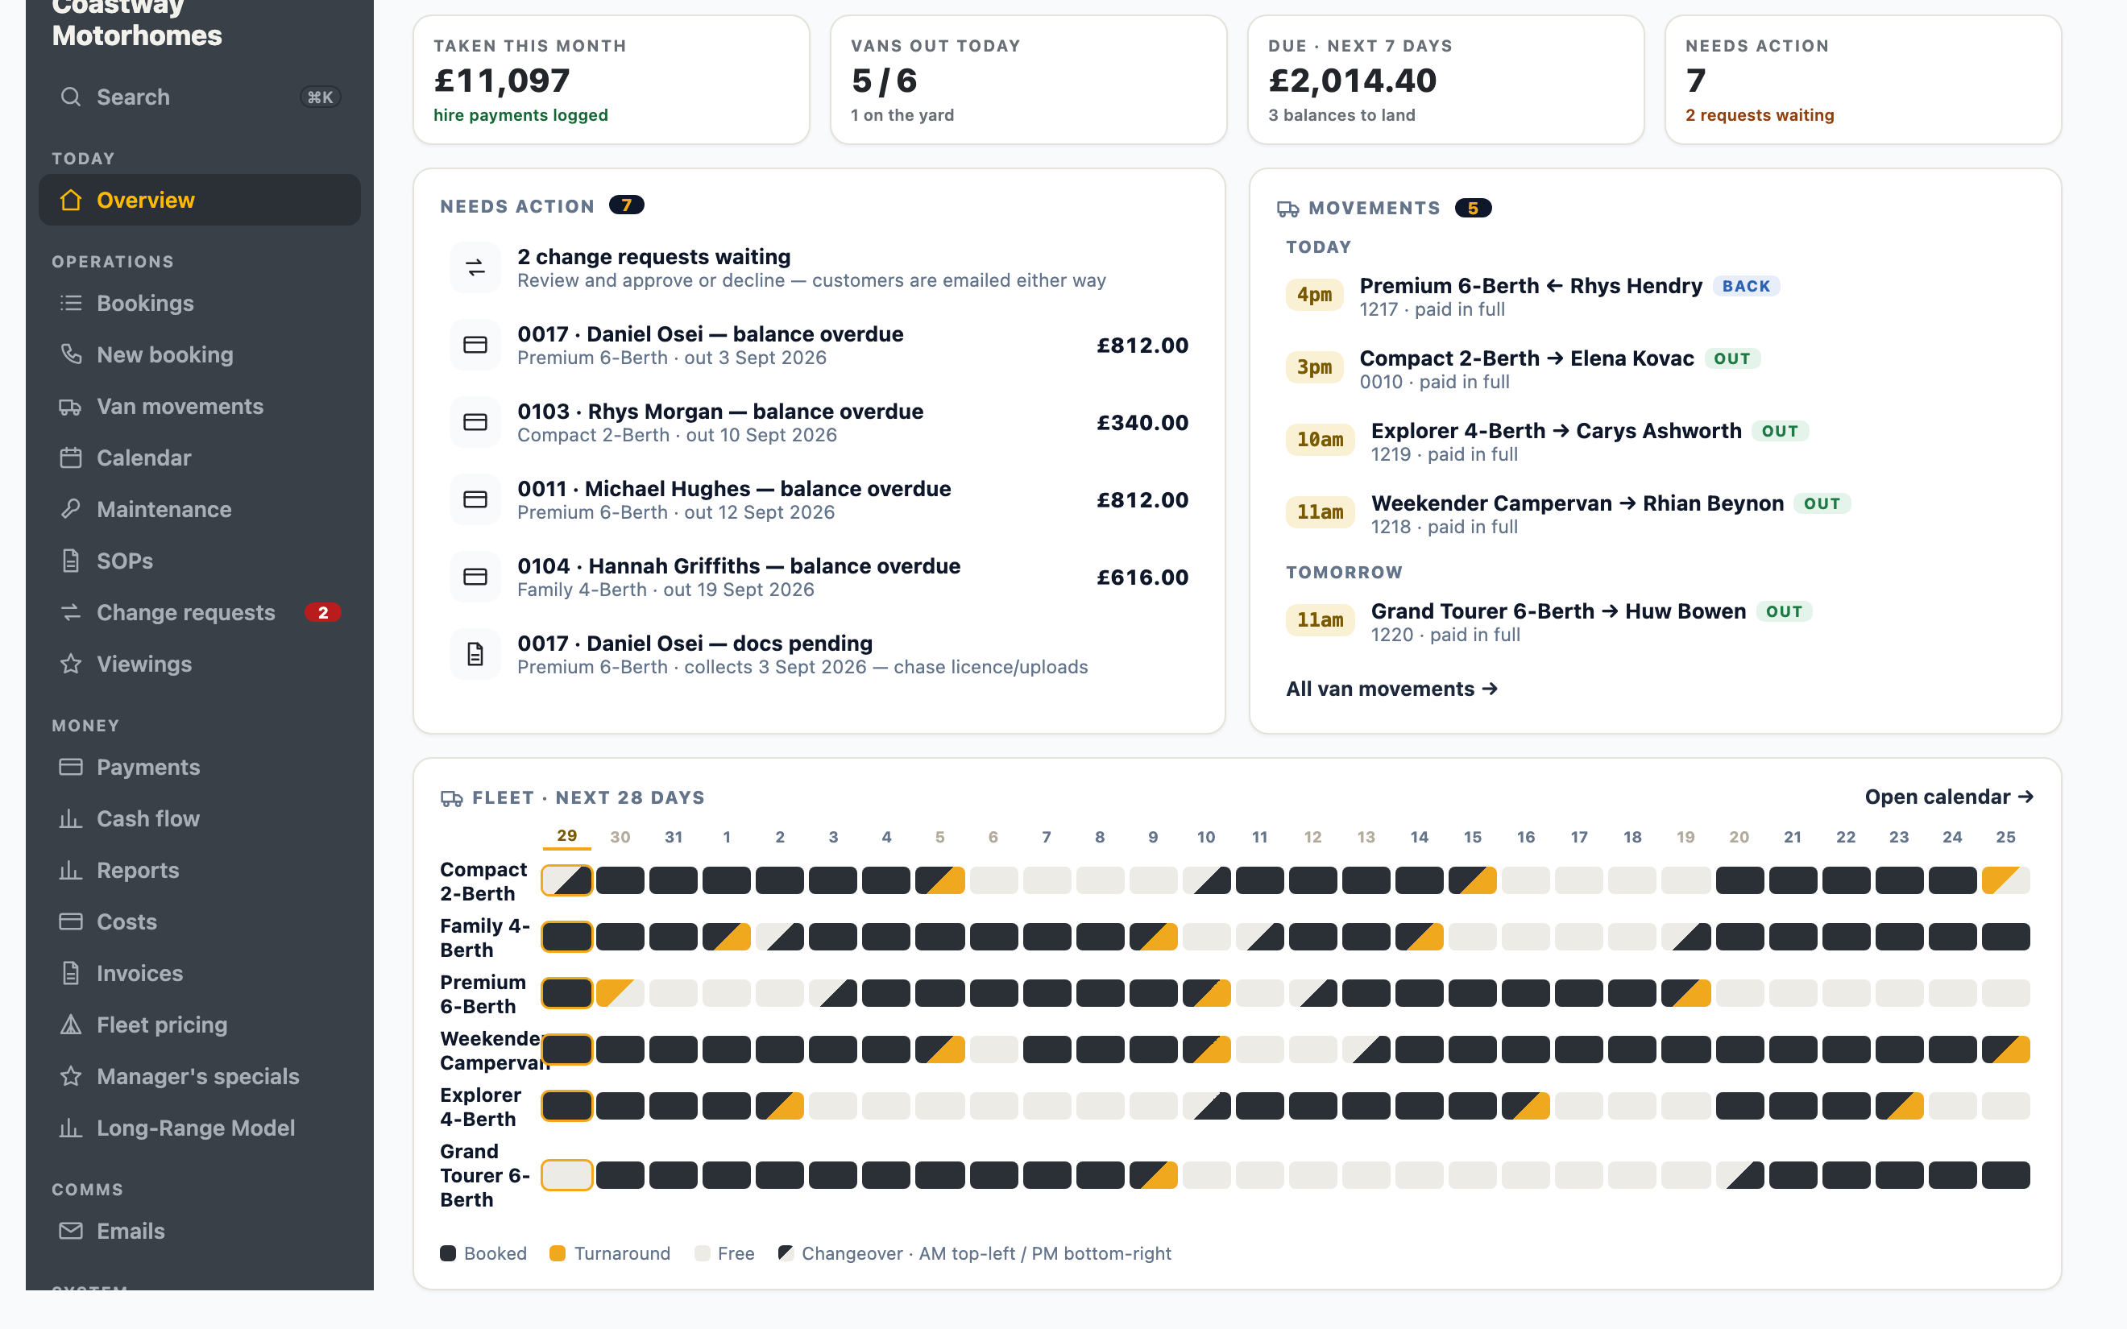The width and height of the screenshot is (2127, 1329).
Task: Click the Bookings list icon
Action: 70,303
